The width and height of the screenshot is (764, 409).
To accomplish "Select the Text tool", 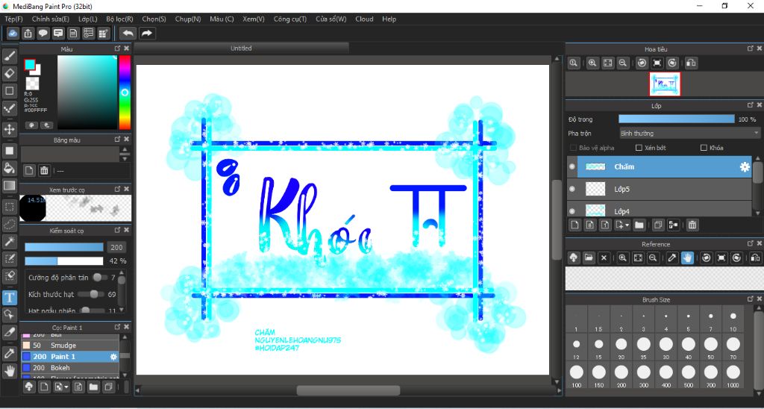I will click(x=9, y=297).
